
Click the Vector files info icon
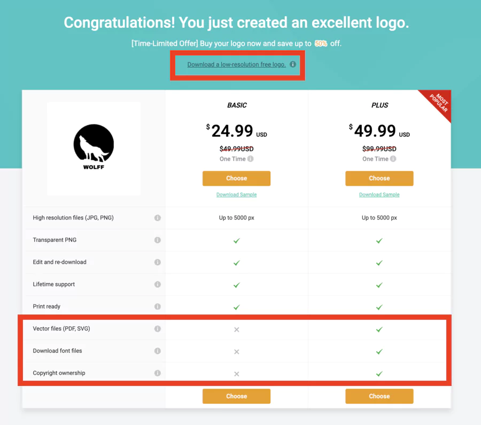pos(157,329)
